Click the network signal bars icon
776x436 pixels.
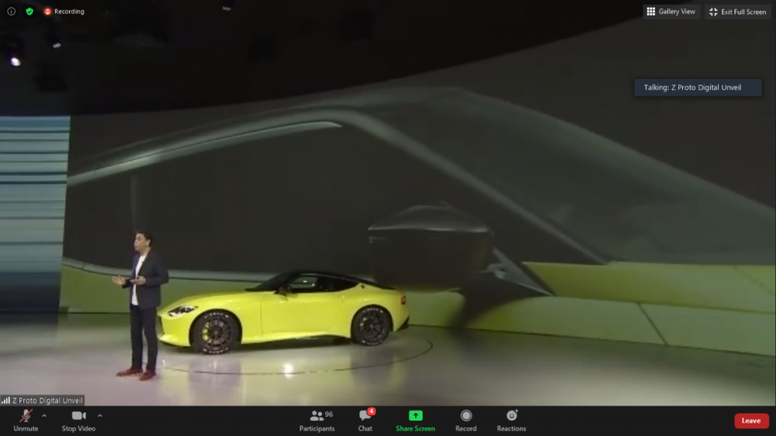click(x=6, y=400)
